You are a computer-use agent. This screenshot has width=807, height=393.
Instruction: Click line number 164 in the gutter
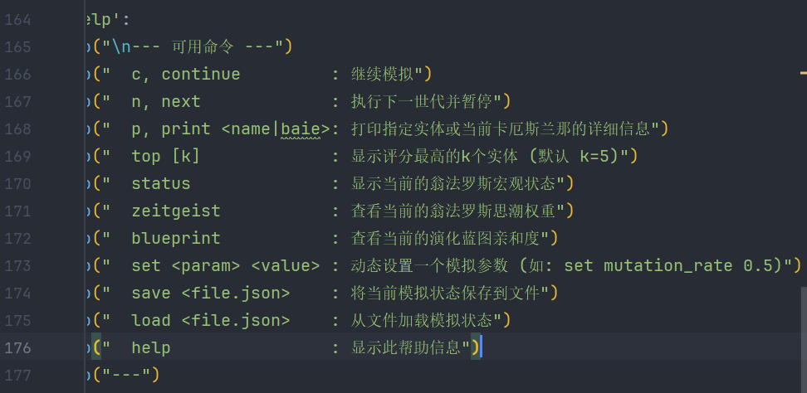tap(17, 19)
